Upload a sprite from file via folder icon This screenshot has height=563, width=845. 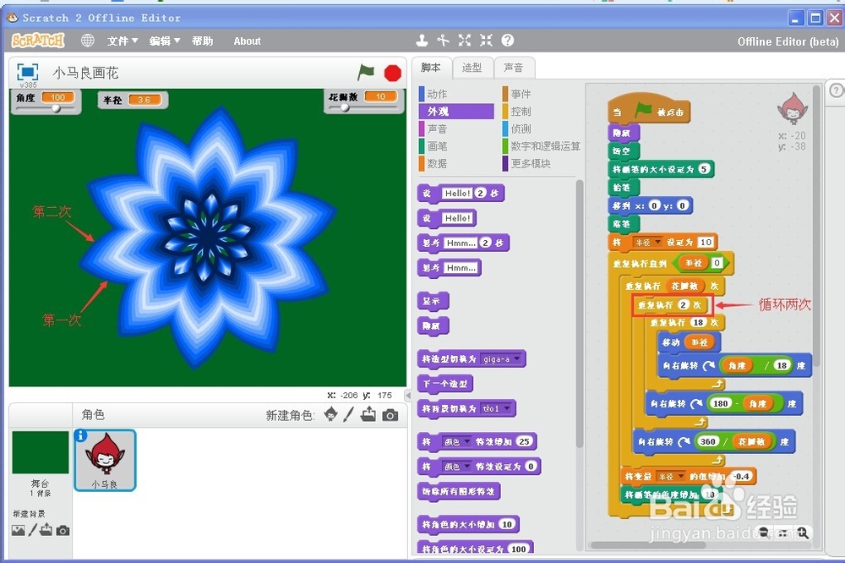click(368, 414)
